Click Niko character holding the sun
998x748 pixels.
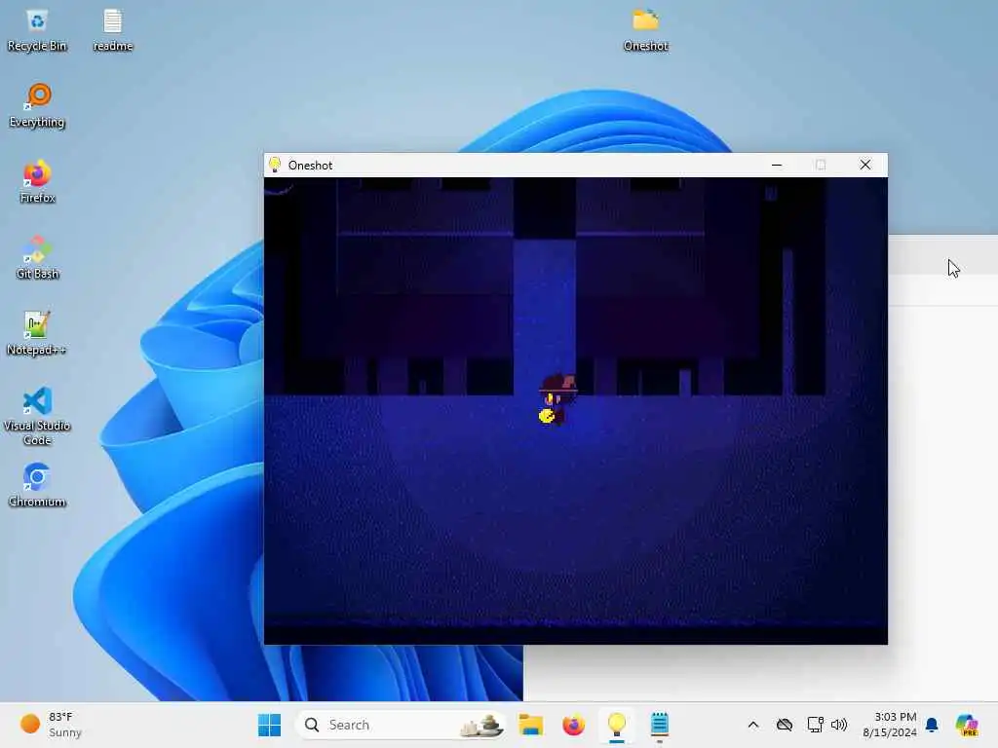pos(557,399)
